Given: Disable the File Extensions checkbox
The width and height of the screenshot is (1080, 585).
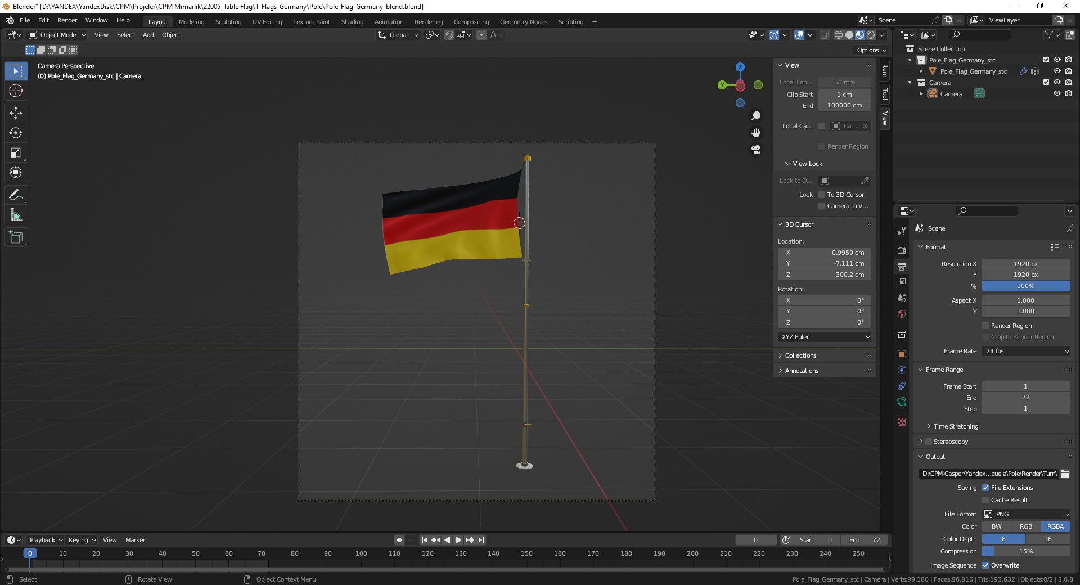Looking at the screenshot, I should coord(985,488).
